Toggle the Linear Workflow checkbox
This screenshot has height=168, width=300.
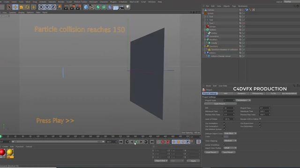(x=224, y=145)
